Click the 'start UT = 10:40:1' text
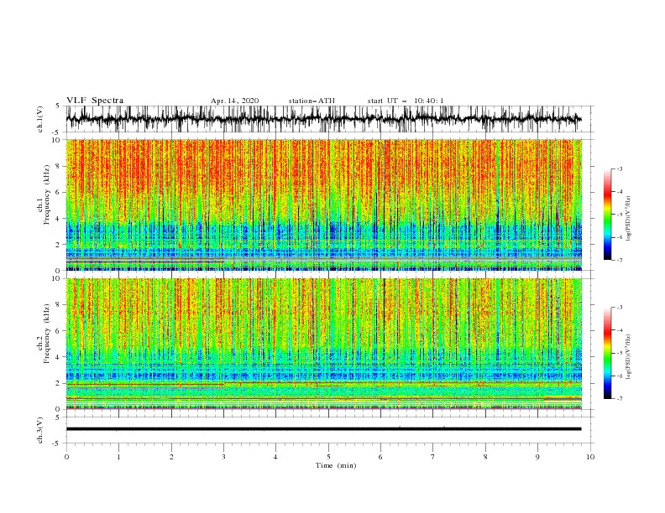The width and height of the screenshot is (665, 513). (x=406, y=101)
